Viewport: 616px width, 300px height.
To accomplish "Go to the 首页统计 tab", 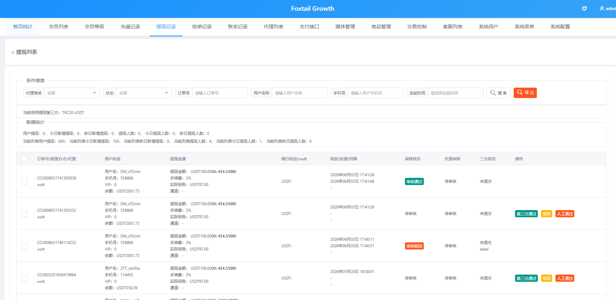I will [23, 27].
